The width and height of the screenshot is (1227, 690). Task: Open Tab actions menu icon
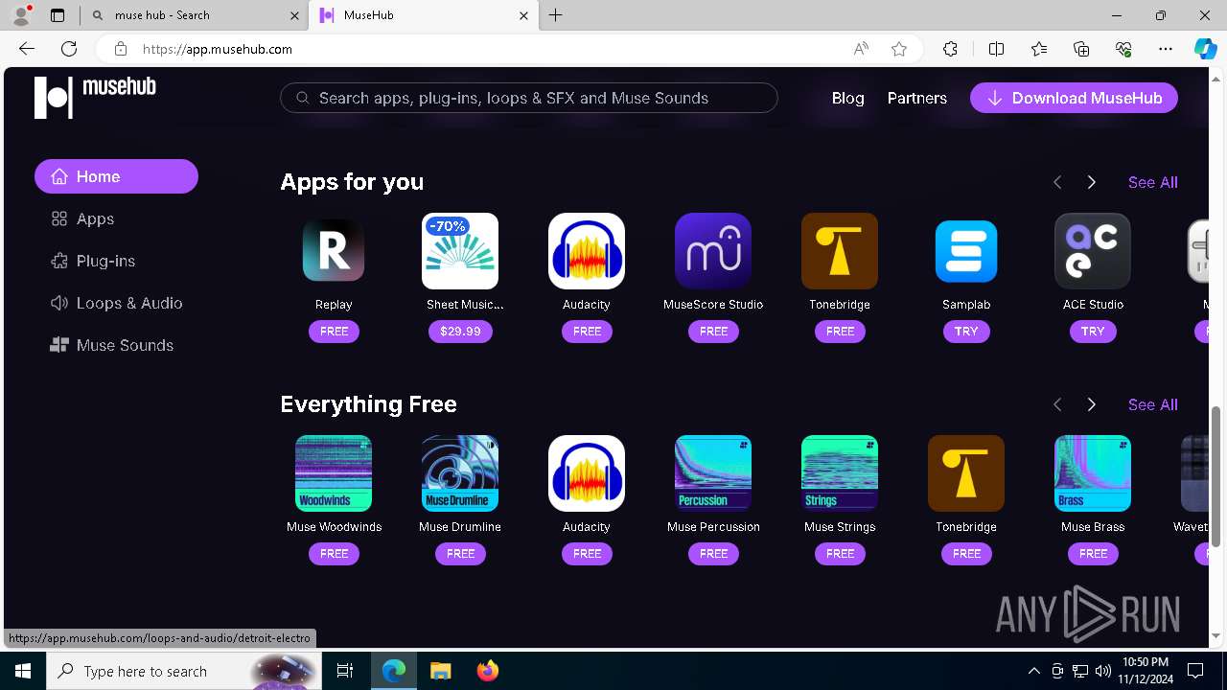pos(58,15)
